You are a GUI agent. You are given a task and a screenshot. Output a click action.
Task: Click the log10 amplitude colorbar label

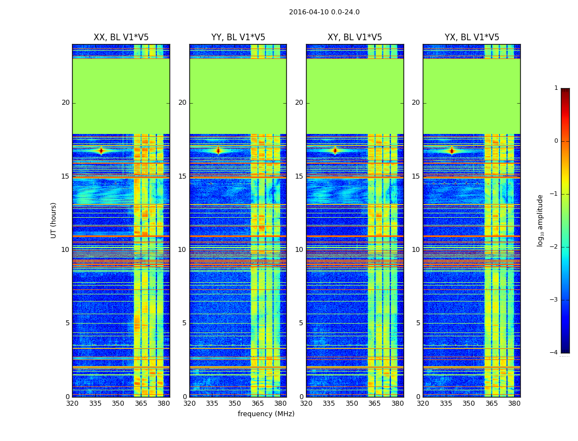coord(540,220)
